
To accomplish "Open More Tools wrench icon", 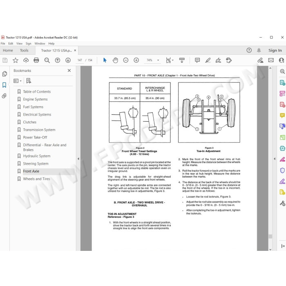I will [282, 203].
